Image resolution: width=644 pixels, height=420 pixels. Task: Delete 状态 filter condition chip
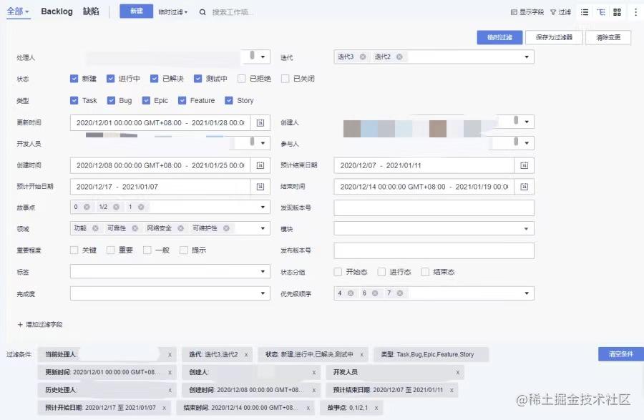pos(362,355)
